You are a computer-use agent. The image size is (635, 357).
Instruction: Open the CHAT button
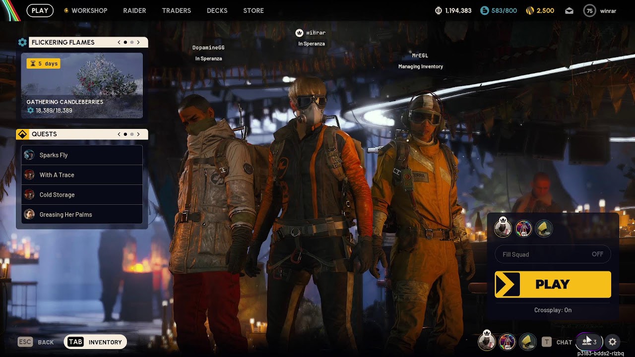(x=557, y=342)
